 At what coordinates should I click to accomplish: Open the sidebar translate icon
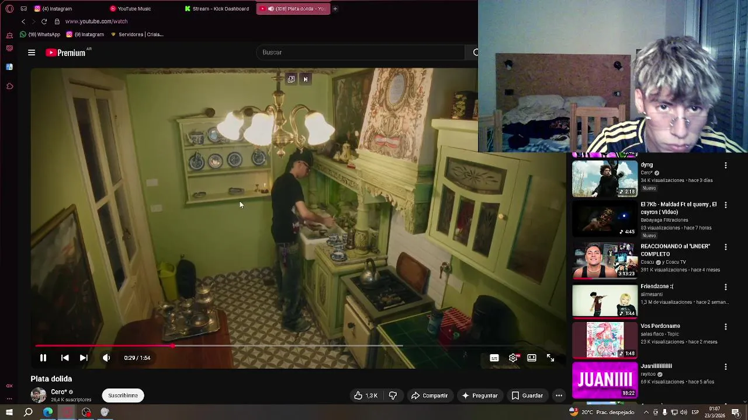click(9, 67)
